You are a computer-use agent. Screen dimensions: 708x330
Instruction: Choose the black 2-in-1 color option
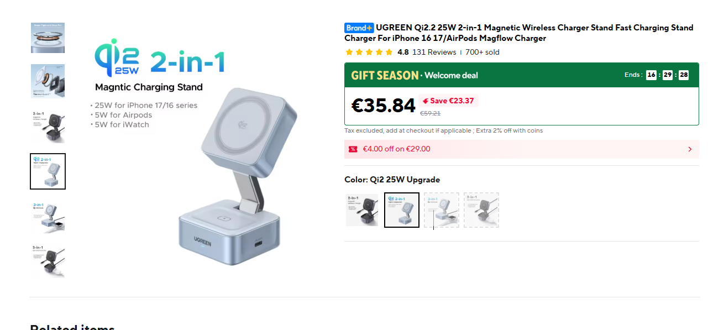point(362,210)
